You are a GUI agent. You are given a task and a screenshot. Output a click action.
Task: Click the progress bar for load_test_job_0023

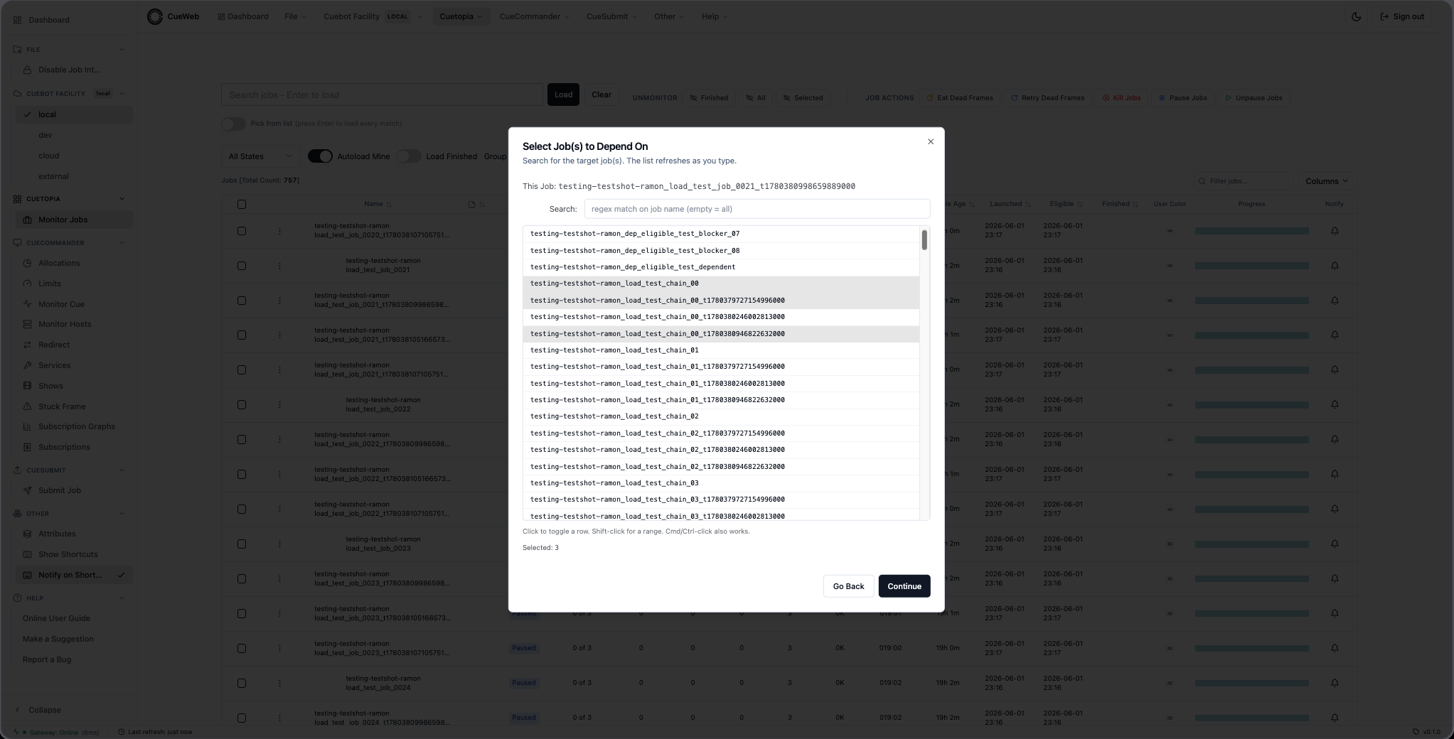tap(1251, 544)
